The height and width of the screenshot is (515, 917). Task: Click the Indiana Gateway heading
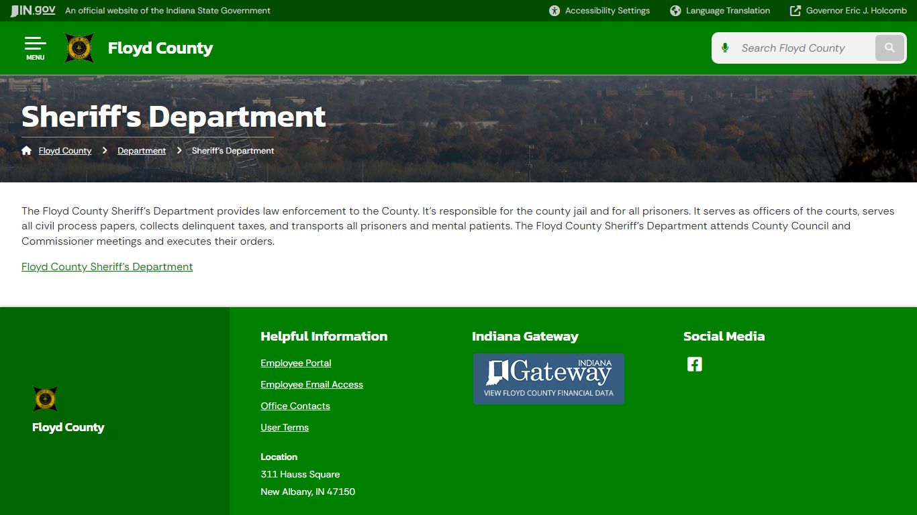tap(525, 337)
